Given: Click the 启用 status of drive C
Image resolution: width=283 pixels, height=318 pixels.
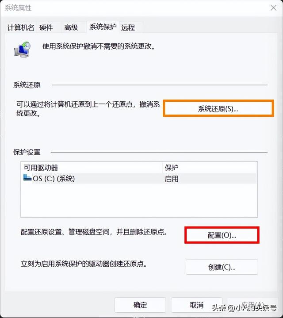Looking at the screenshot, I should point(172,179).
